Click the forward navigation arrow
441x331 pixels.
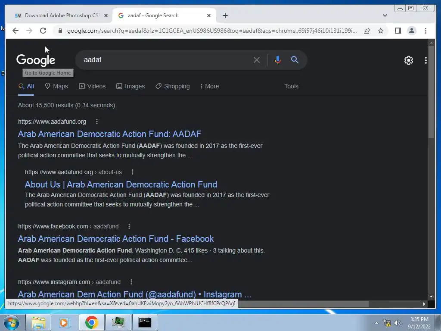click(29, 31)
